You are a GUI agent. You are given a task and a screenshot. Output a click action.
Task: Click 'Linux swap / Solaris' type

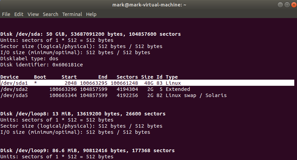pyautogui.click(x=196, y=95)
